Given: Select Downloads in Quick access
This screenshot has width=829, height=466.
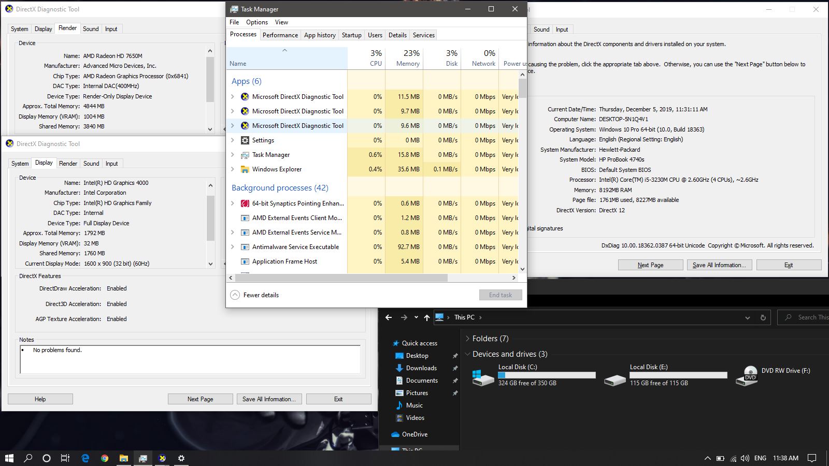Looking at the screenshot, I should coord(421,368).
